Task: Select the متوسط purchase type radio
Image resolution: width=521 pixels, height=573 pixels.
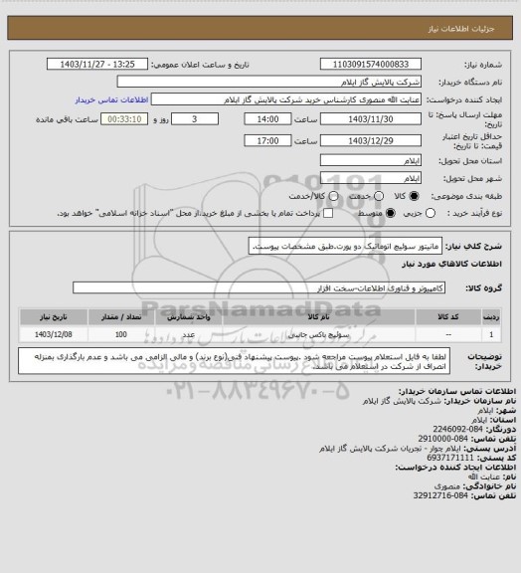Action: point(391,213)
